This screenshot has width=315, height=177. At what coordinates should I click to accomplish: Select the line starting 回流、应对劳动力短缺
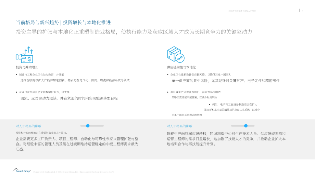[69, 98]
